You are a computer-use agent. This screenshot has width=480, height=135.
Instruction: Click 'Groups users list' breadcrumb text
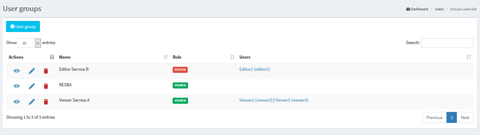point(463,9)
